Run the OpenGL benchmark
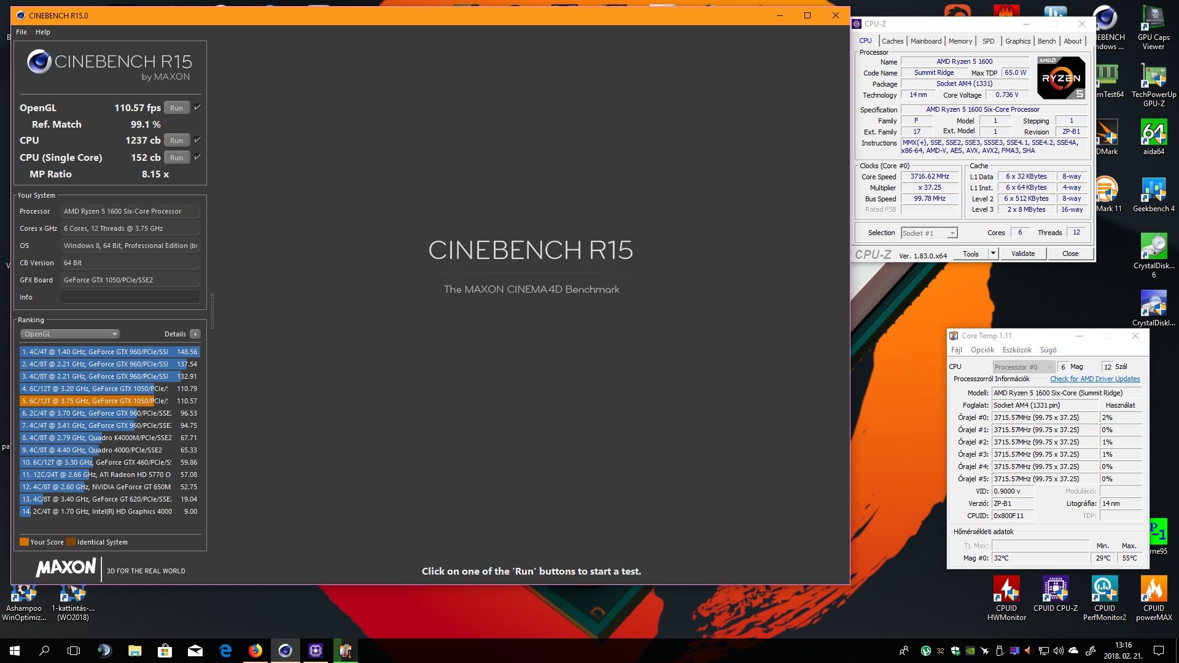This screenshot has height=663, width=1179. click(x=177, y=108)
